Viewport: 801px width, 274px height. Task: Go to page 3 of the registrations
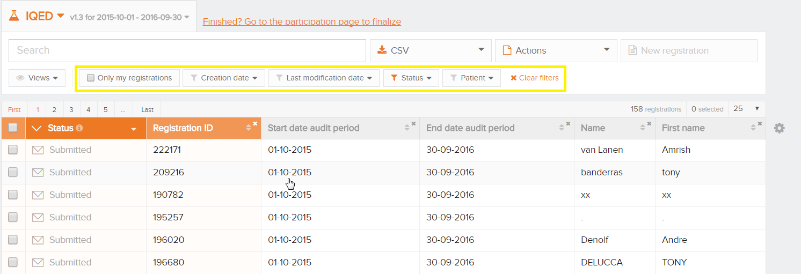pyautogui.click(x=71, y=109)
